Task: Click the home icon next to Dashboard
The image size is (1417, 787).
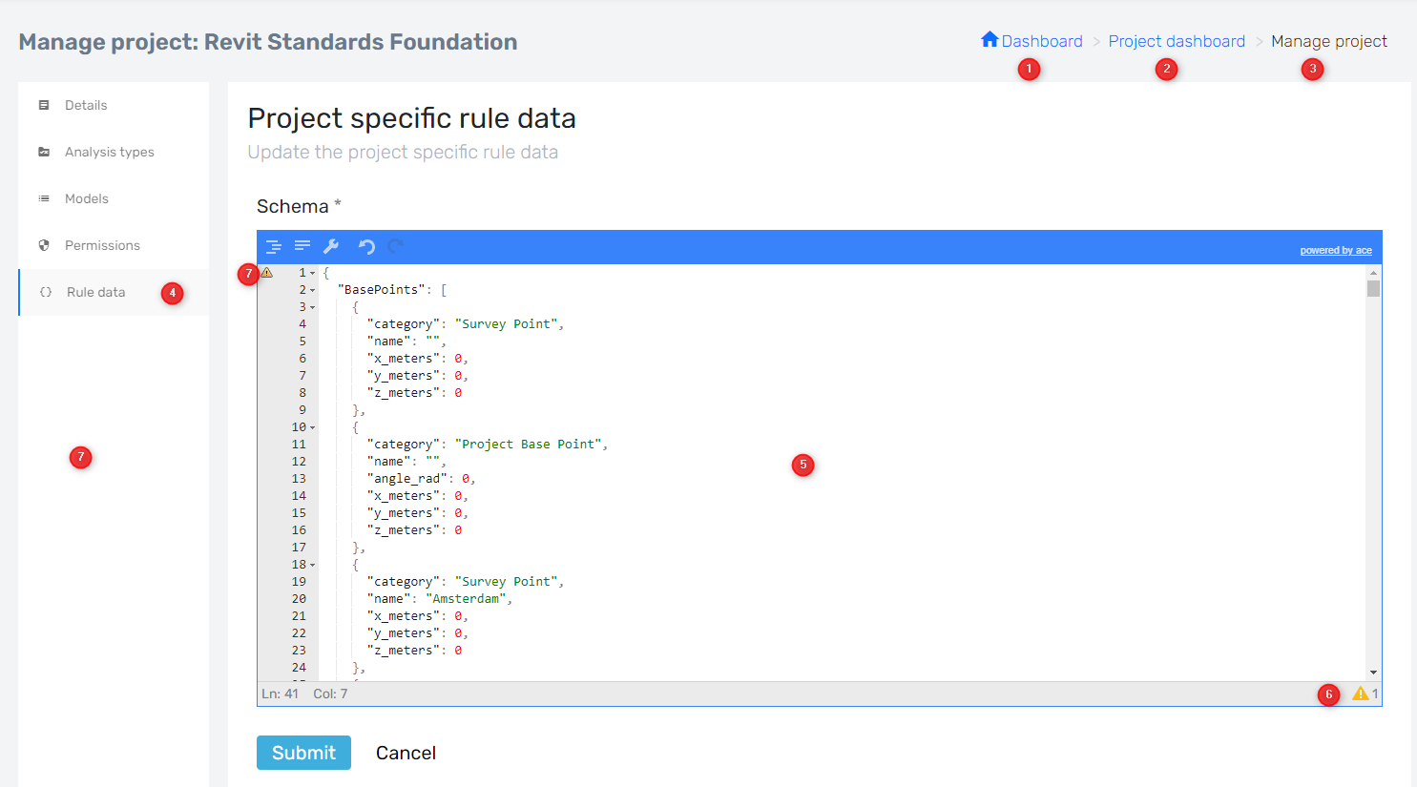Action: click(990, 40)
